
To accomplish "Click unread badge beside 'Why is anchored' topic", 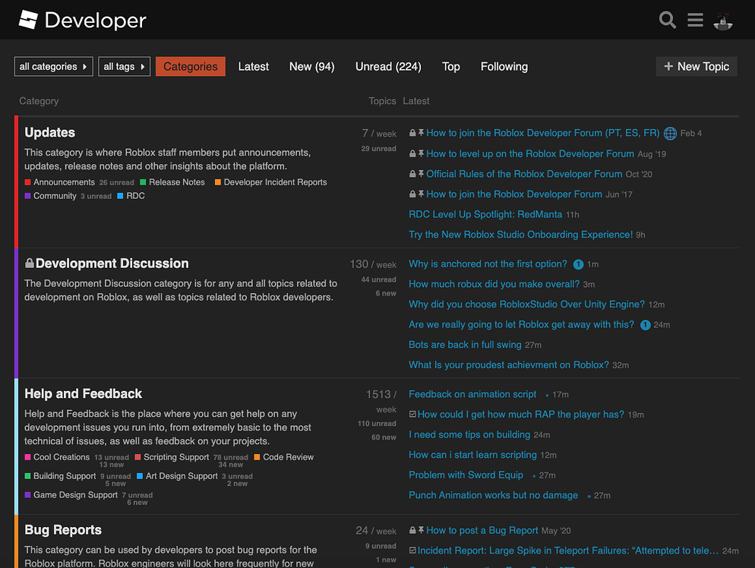I will pyautogui.click(x=578, y=264).
